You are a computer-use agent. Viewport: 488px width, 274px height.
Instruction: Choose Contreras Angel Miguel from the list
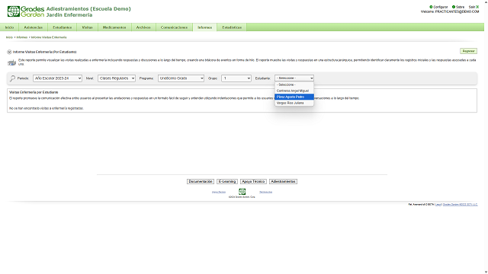294,91
